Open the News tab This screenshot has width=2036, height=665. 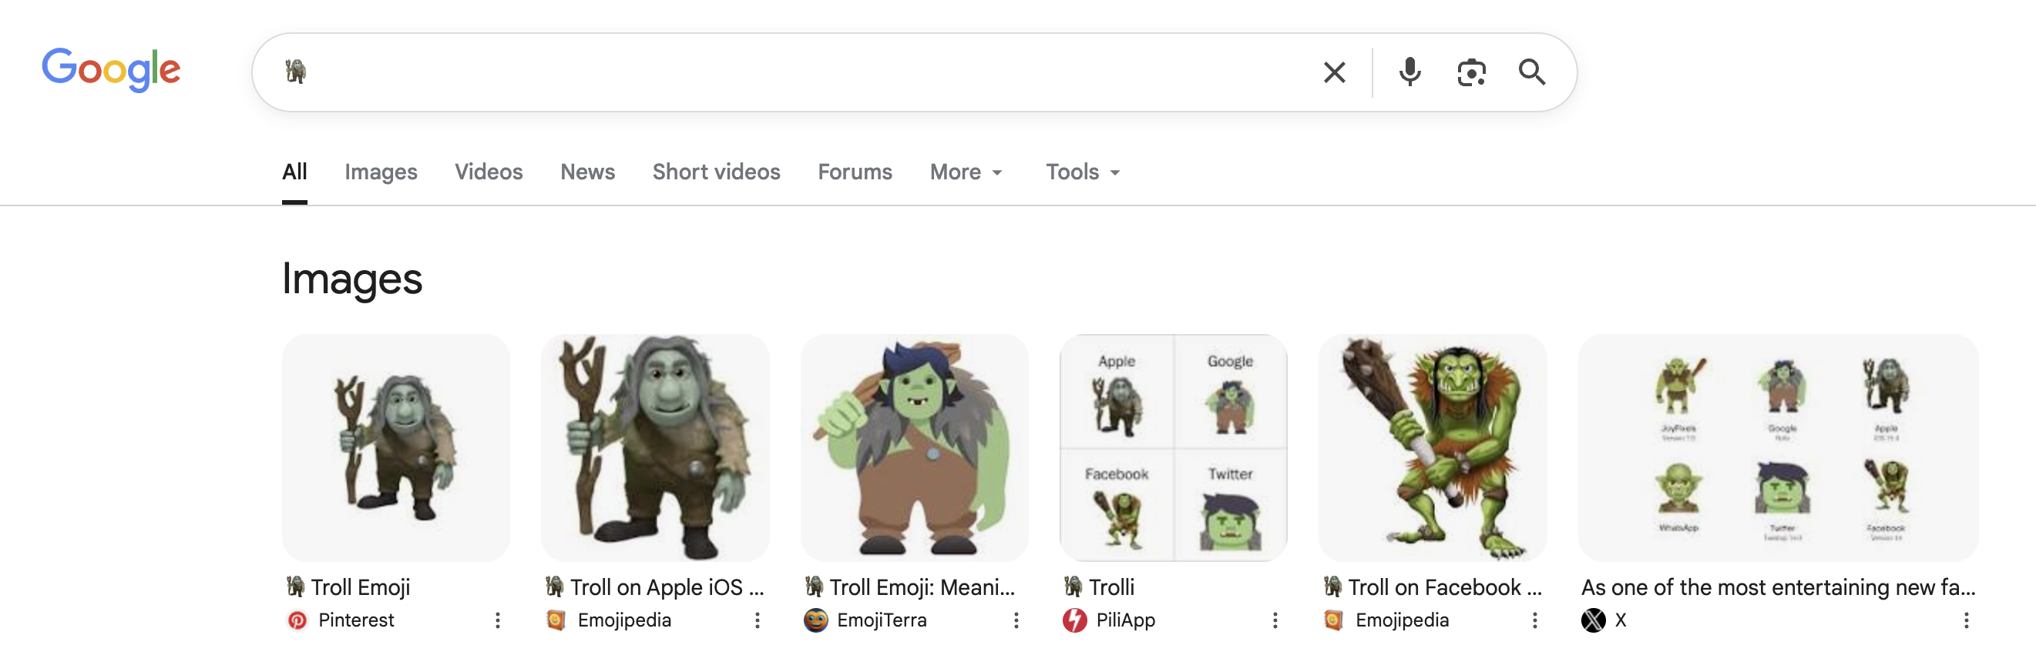pyautogui.click(x=587, y=172)
